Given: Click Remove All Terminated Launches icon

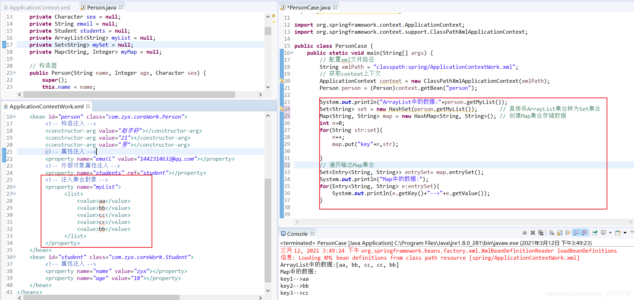Looking at the screenshot, I should pyautogui.click(x=541, y=233).
